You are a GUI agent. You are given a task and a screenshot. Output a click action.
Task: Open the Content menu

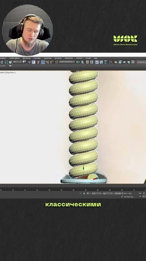point(79,58)
